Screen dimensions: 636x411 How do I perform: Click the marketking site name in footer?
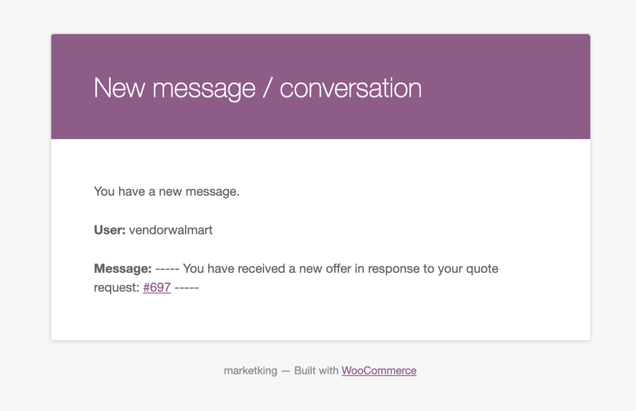pyautogui.click(x=251, y=371)
